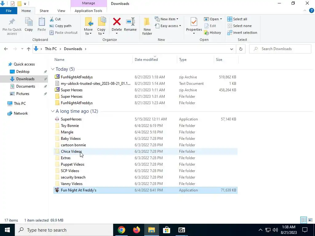The height and width of the screenshot is (236, 315).
Task: Click Copy path in the ribbon
Action: point(60,26)
